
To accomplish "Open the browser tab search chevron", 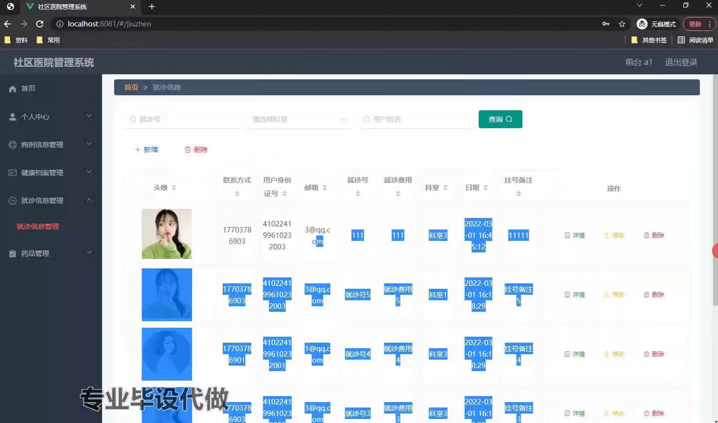I will [640, 5].
